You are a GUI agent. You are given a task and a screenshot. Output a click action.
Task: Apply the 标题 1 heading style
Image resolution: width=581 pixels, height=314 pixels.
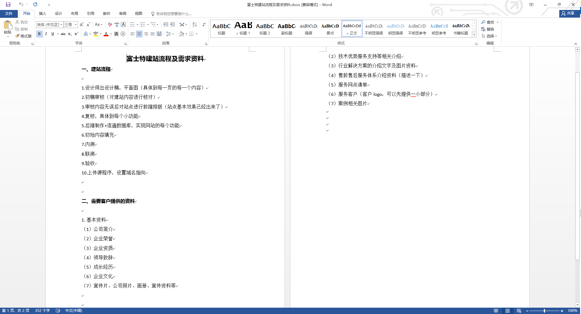coord(243,29)
